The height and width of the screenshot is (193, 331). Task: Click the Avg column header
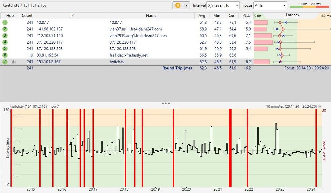click(202, 15)
